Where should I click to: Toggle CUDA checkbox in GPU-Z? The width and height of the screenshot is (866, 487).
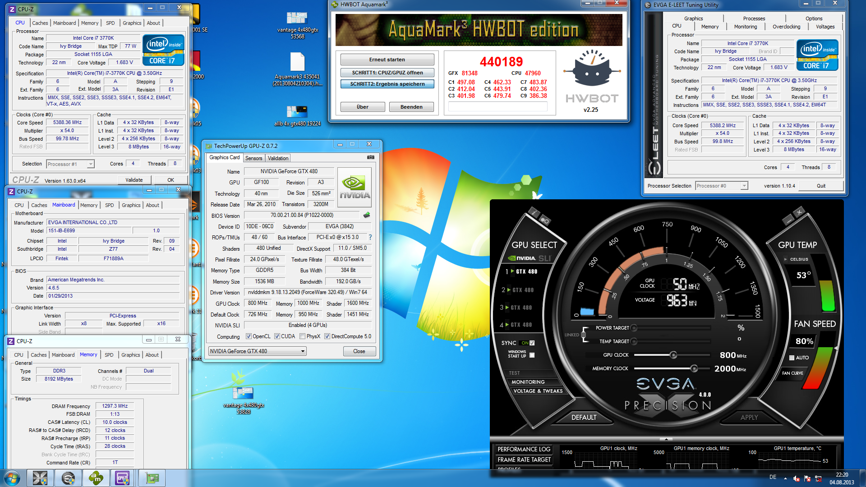277,336
